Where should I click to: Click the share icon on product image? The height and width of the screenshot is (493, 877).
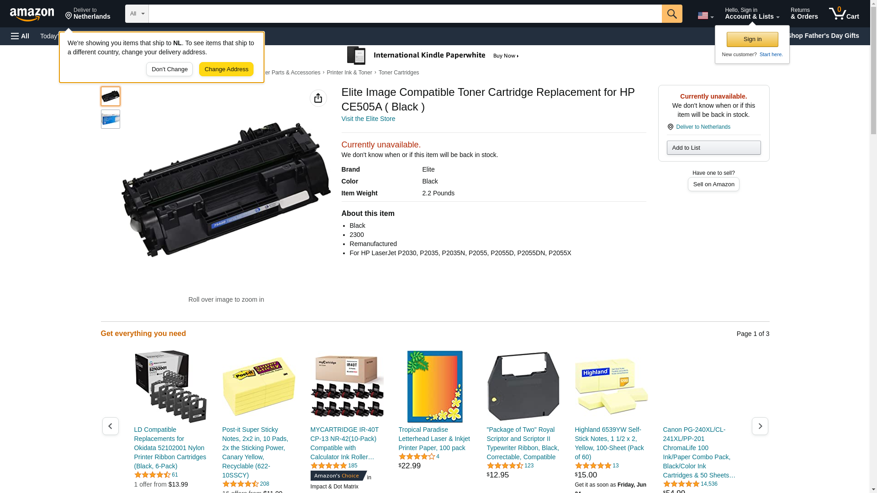[x=318, y=98]
